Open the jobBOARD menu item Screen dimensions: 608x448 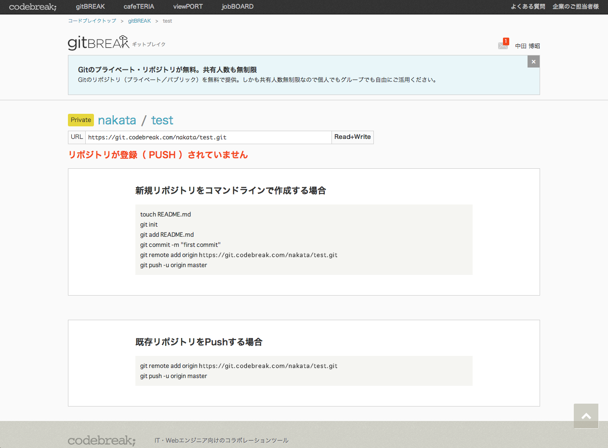[237, 7]
